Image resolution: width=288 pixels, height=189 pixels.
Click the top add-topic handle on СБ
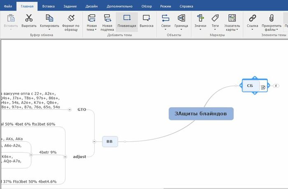tap(255, 78)
